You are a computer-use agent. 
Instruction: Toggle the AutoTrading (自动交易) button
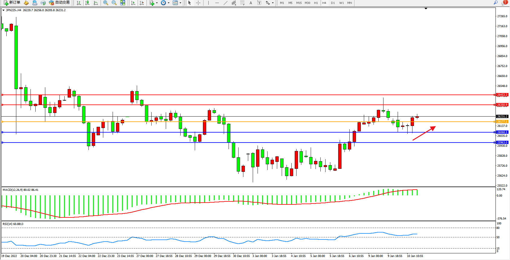[59, 3]
